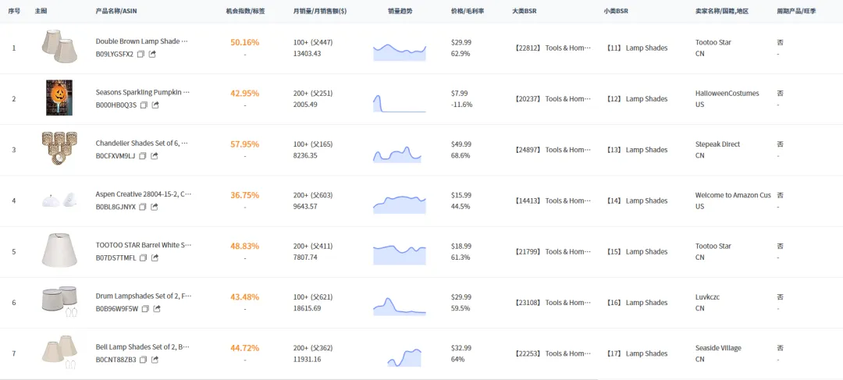Open the Sparkling Pumpkin product thumbnail
The height and width of the screenshot is (380, 843).
59,98
